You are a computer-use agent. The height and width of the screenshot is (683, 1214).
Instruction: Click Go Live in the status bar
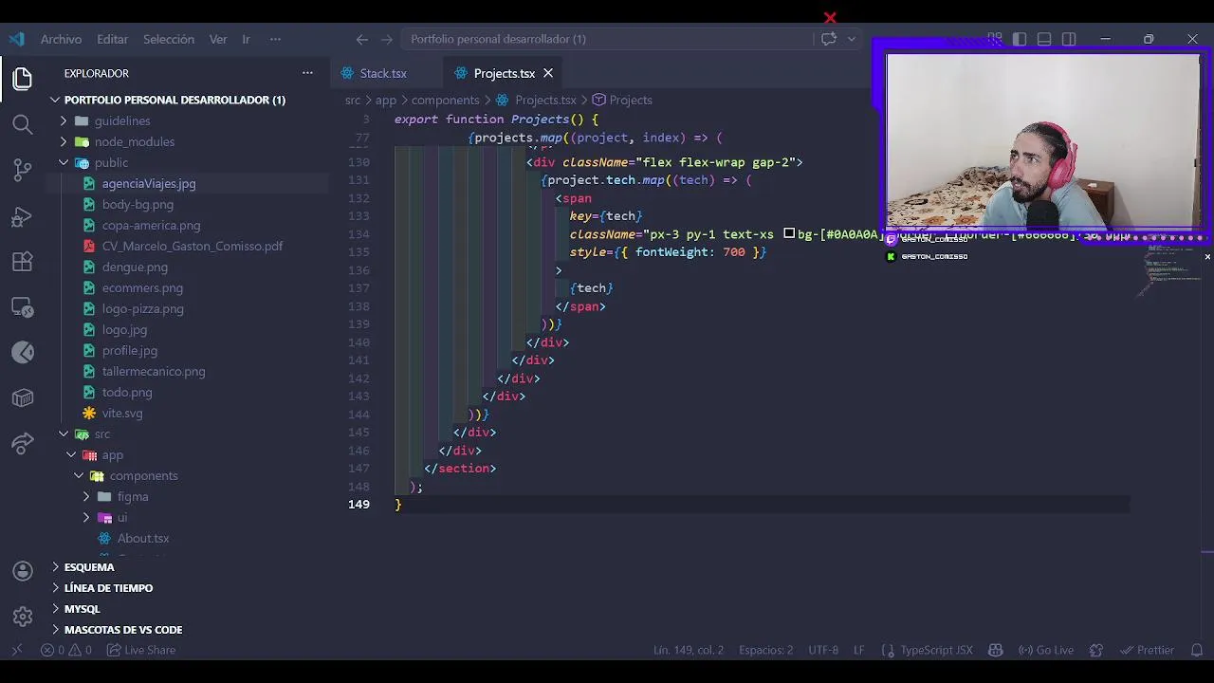[x=1046, y=650]
